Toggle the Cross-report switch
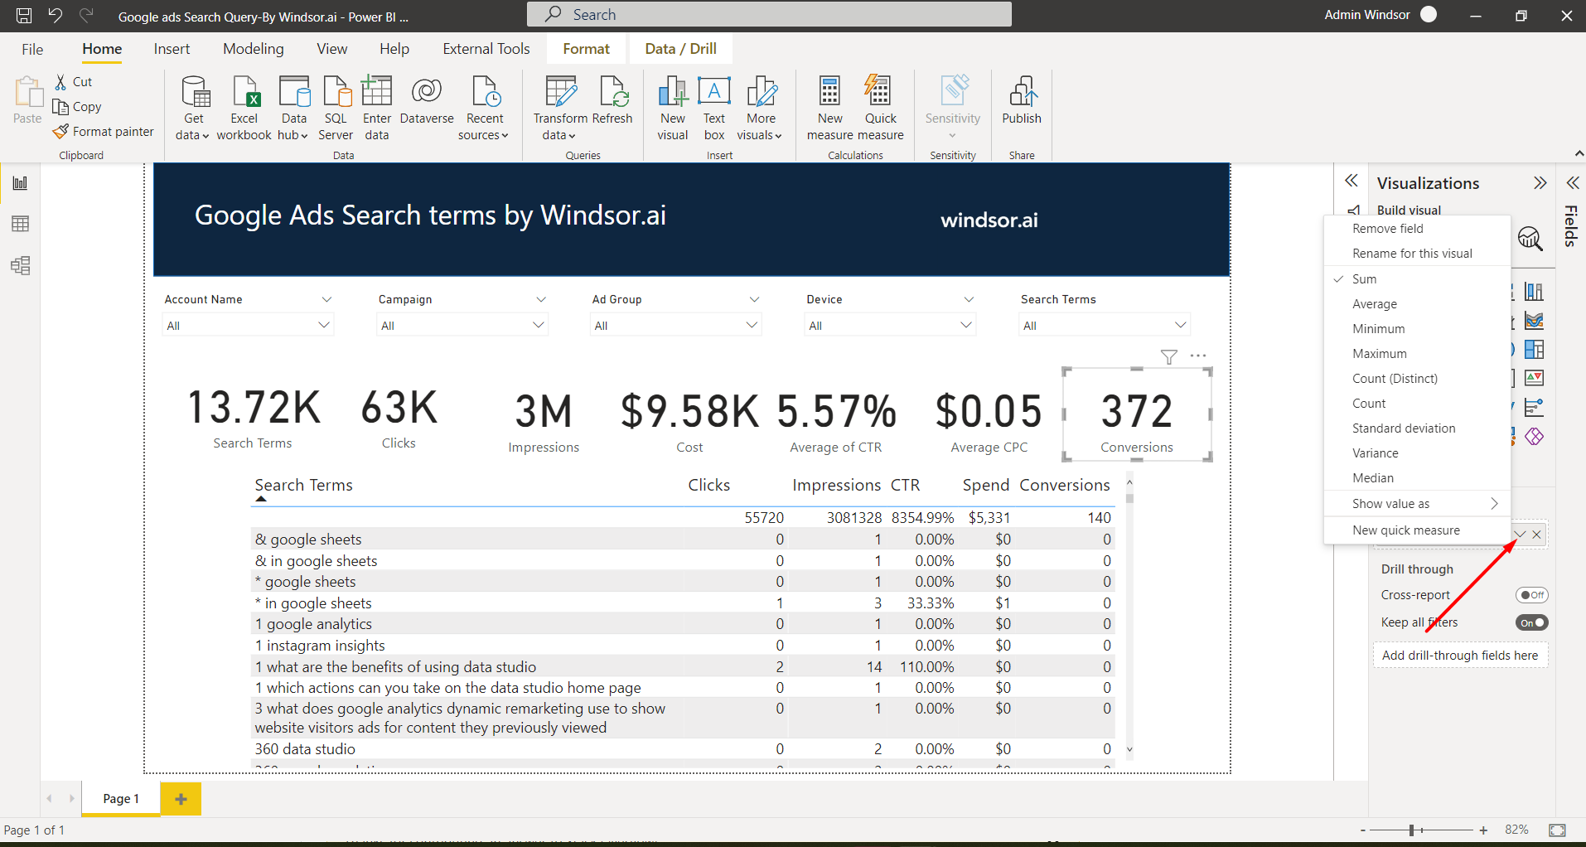The width and height of the screenshot is (1586, 847). 1532,595
